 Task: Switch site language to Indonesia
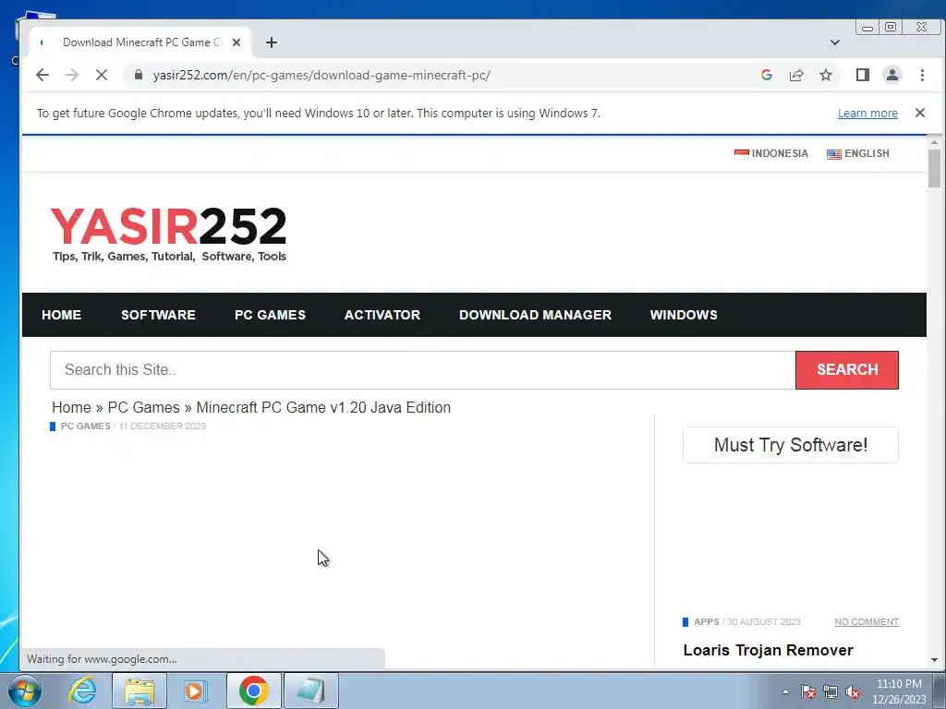click(771, 153)
